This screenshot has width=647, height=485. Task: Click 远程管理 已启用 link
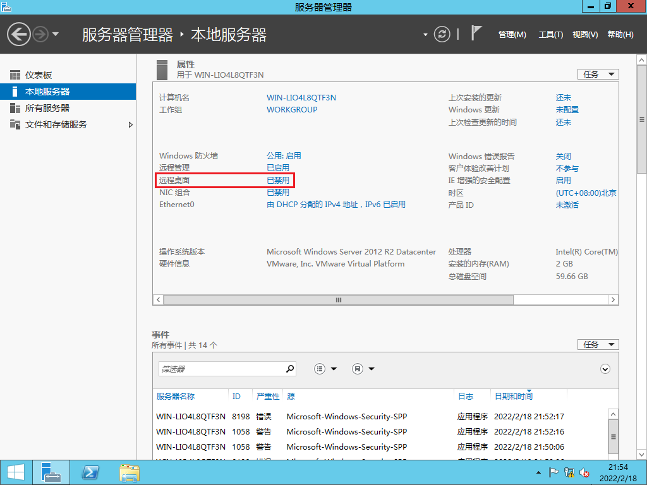[278, 168]
